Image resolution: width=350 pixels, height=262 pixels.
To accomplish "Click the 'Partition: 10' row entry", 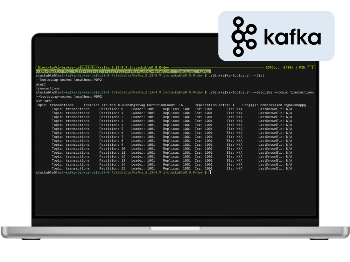I will (x=112, y=149).
